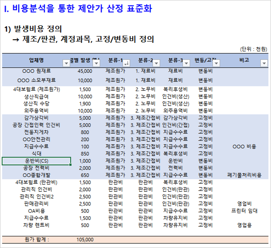Open the 비고 column filter dropdown

coord(264,63)
